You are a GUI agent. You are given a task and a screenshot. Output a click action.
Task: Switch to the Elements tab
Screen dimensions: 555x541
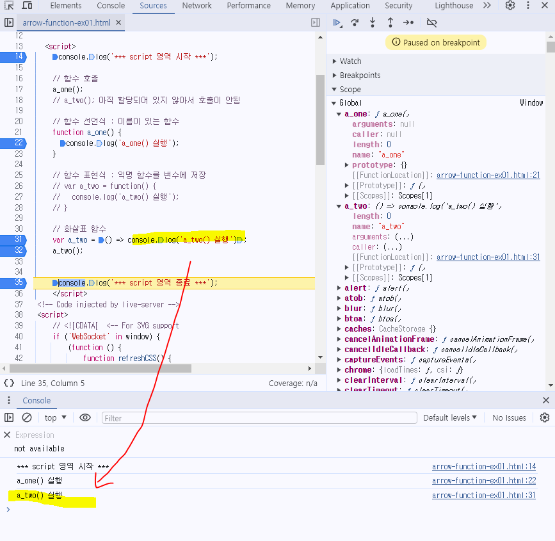[x=66, y=6]
